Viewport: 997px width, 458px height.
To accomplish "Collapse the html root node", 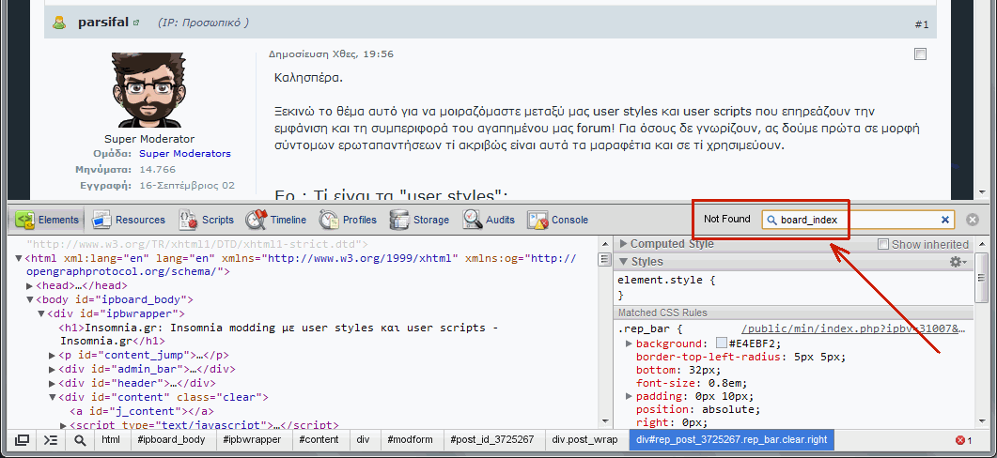I will click(19, 258).
